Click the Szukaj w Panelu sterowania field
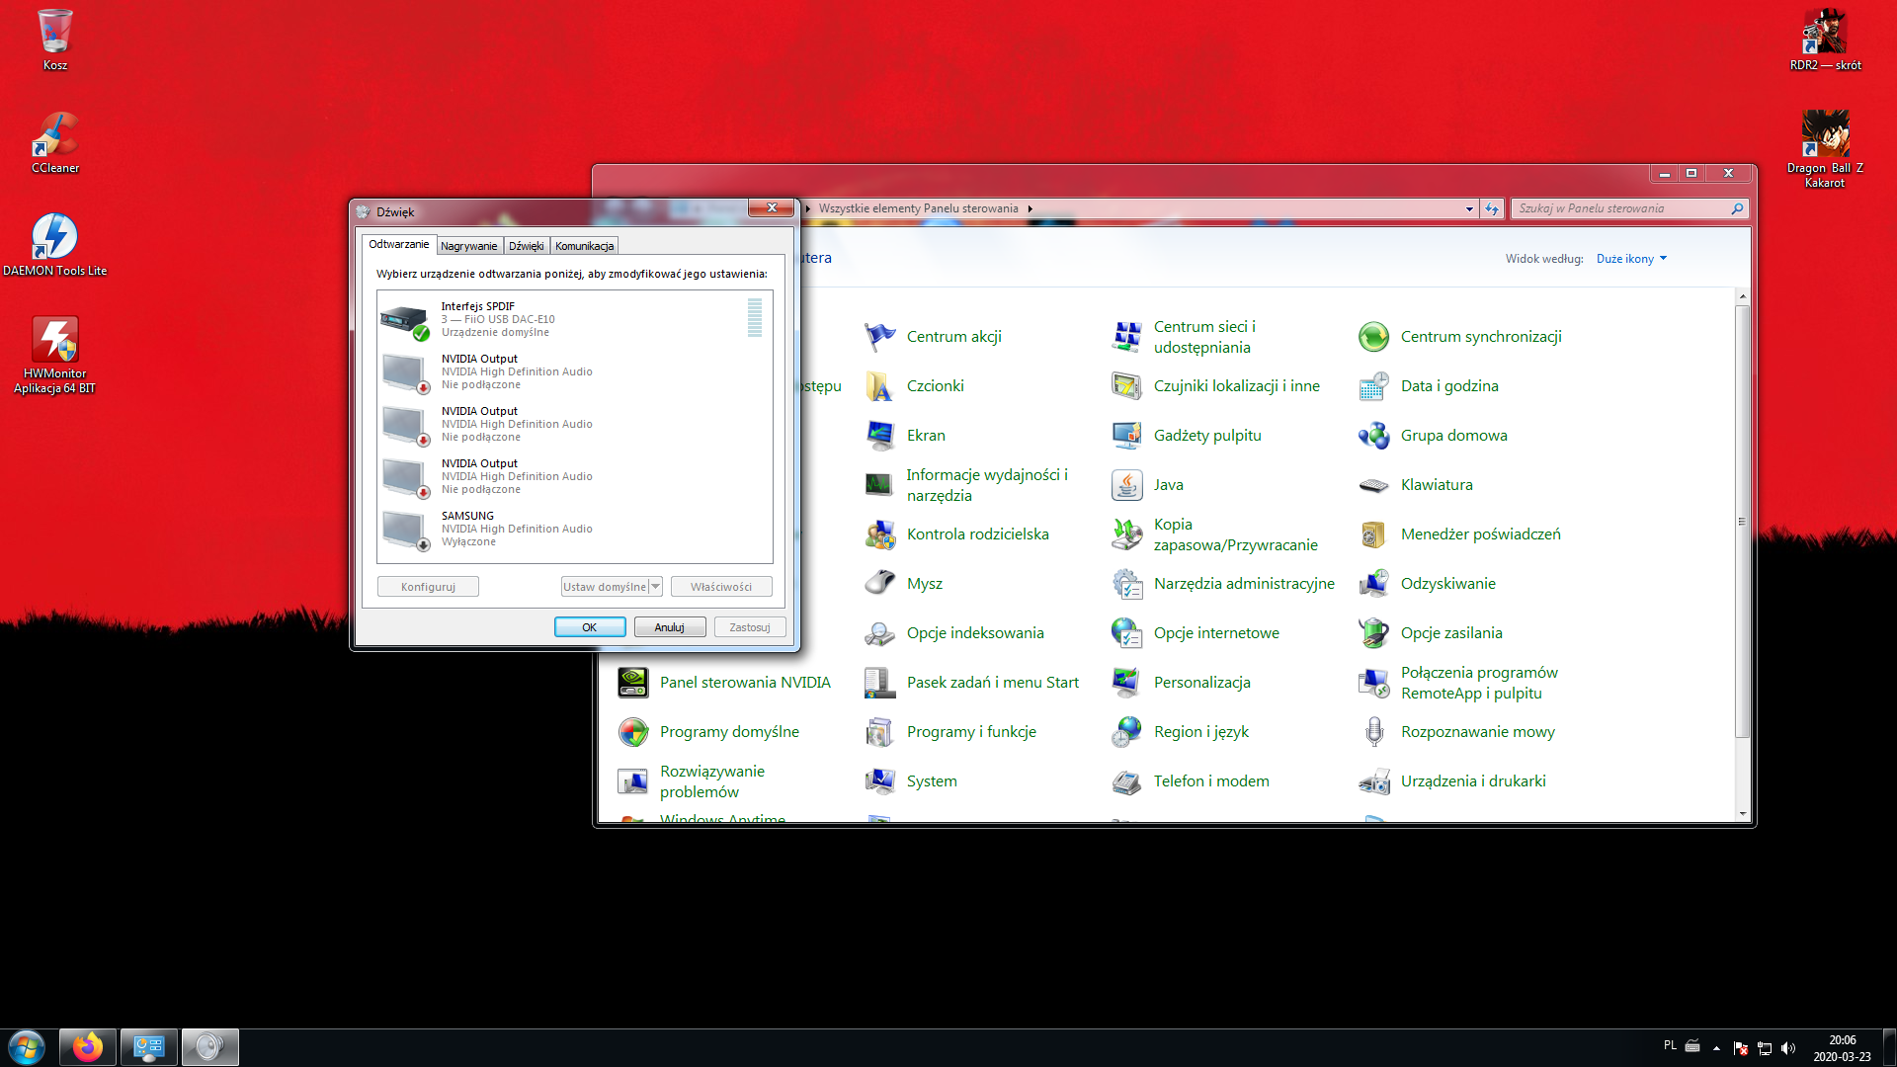 coord(1620,208)
